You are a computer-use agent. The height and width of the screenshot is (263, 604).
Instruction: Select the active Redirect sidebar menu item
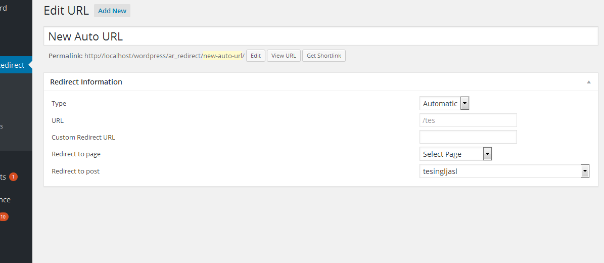(x=13, y=65)
